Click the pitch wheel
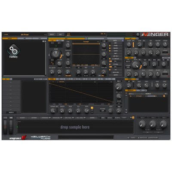This screenshot has height=172, width=172. tap(5, 127)
